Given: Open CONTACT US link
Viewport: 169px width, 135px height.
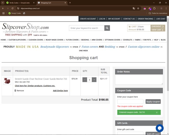Looking at the screenshot, I should (x=129, y=19).
